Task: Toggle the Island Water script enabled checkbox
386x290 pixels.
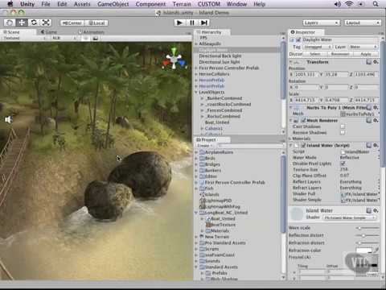Action: pos(303,145)
